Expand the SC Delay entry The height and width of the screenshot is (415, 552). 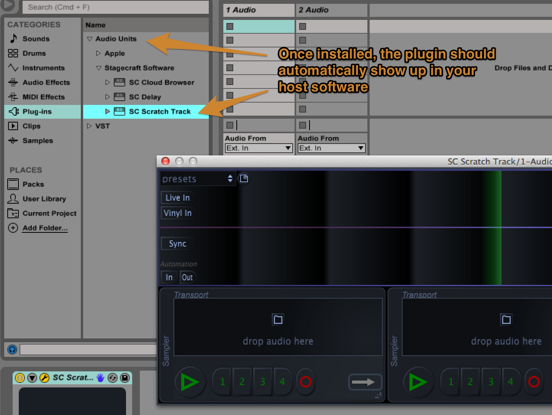[108, 97]
